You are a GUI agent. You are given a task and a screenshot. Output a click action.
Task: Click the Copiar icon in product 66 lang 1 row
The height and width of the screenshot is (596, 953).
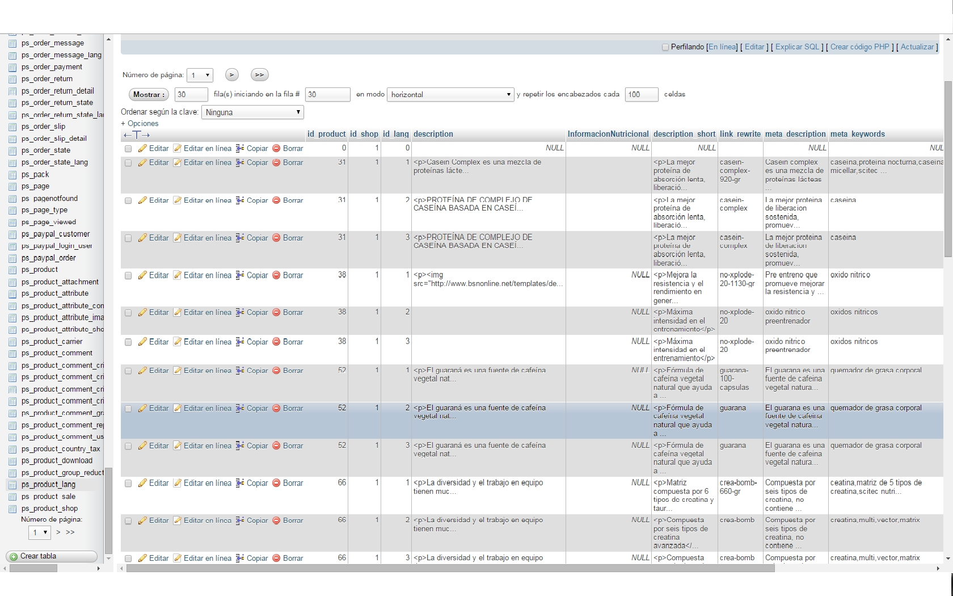tap(240, 484)
